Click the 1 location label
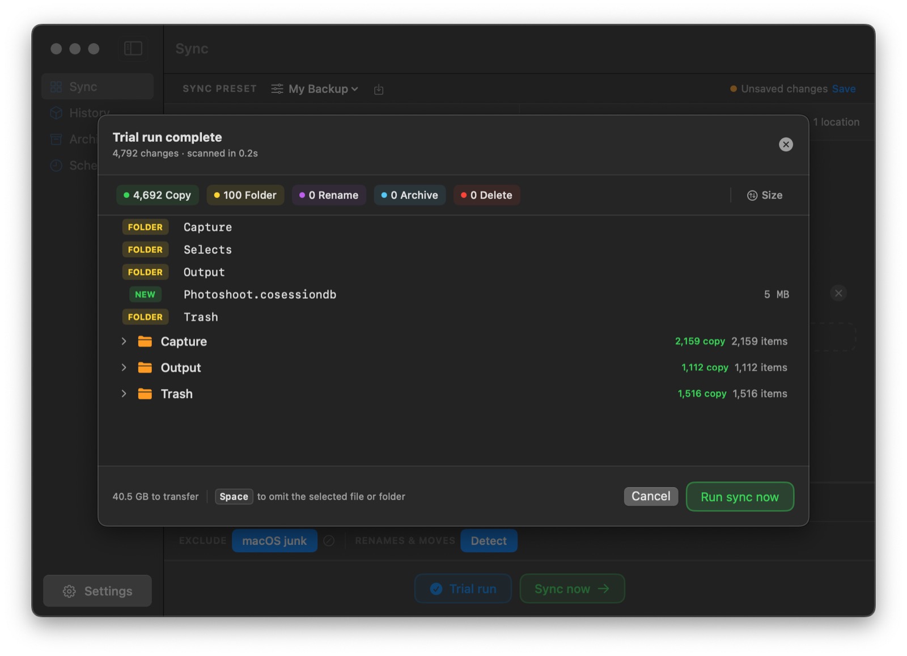This screenshot has height=656, width=907. click(x=836, y=122)
